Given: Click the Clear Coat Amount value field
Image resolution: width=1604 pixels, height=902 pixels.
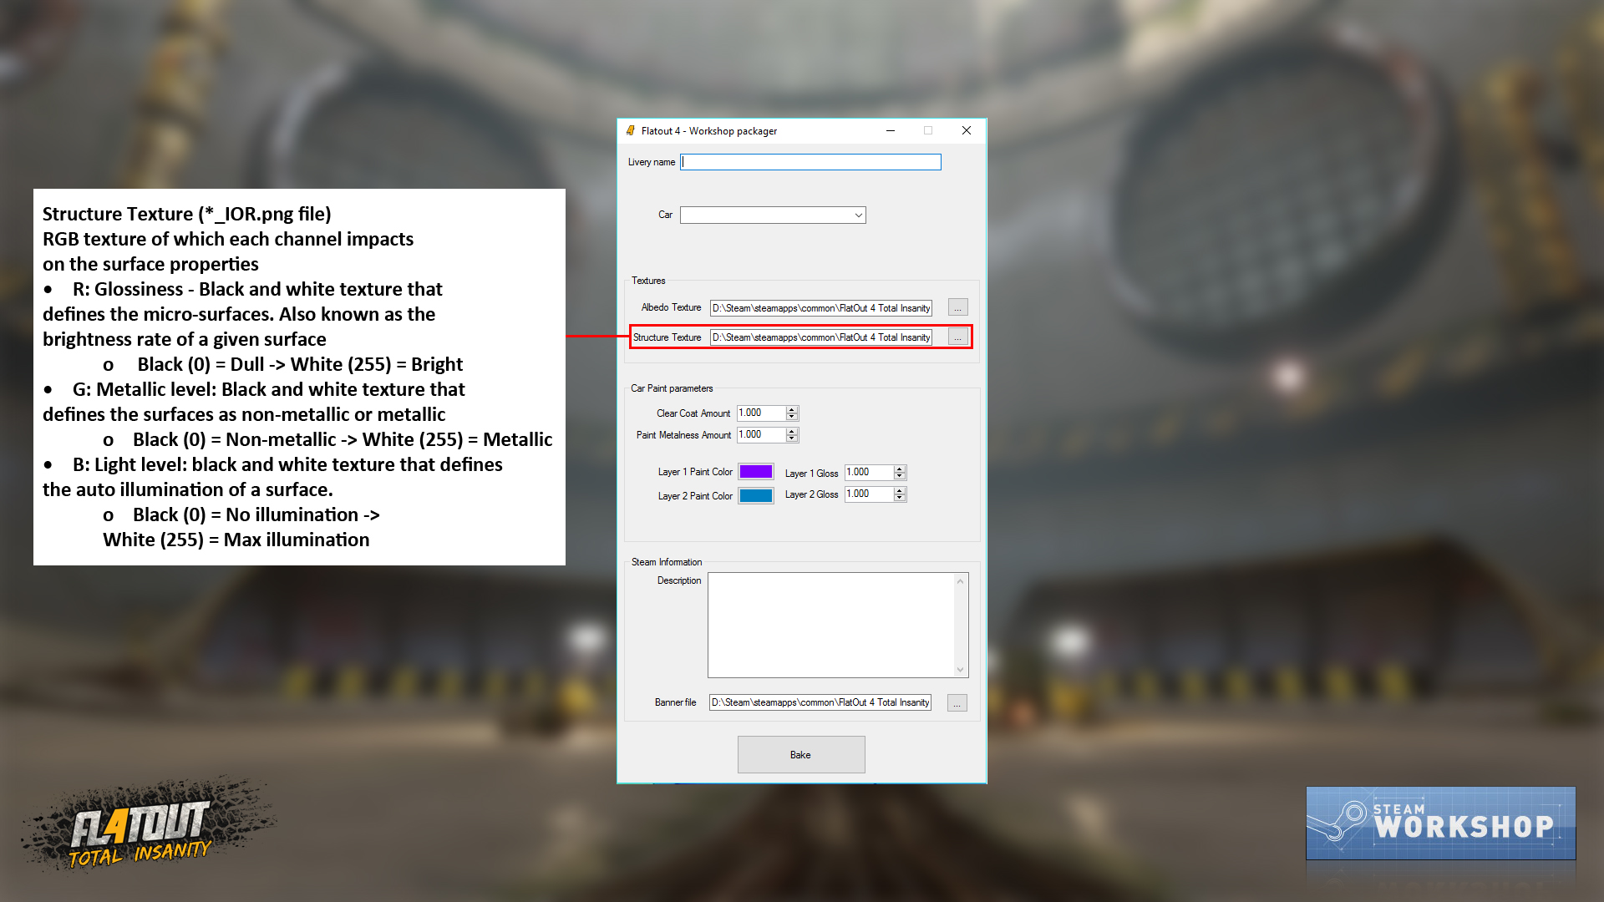Looking at the screenshot, I should pos(761,413).
